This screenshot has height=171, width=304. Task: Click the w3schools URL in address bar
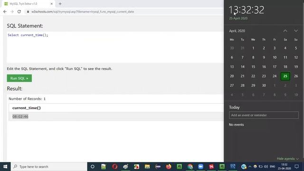click(83, 11)
